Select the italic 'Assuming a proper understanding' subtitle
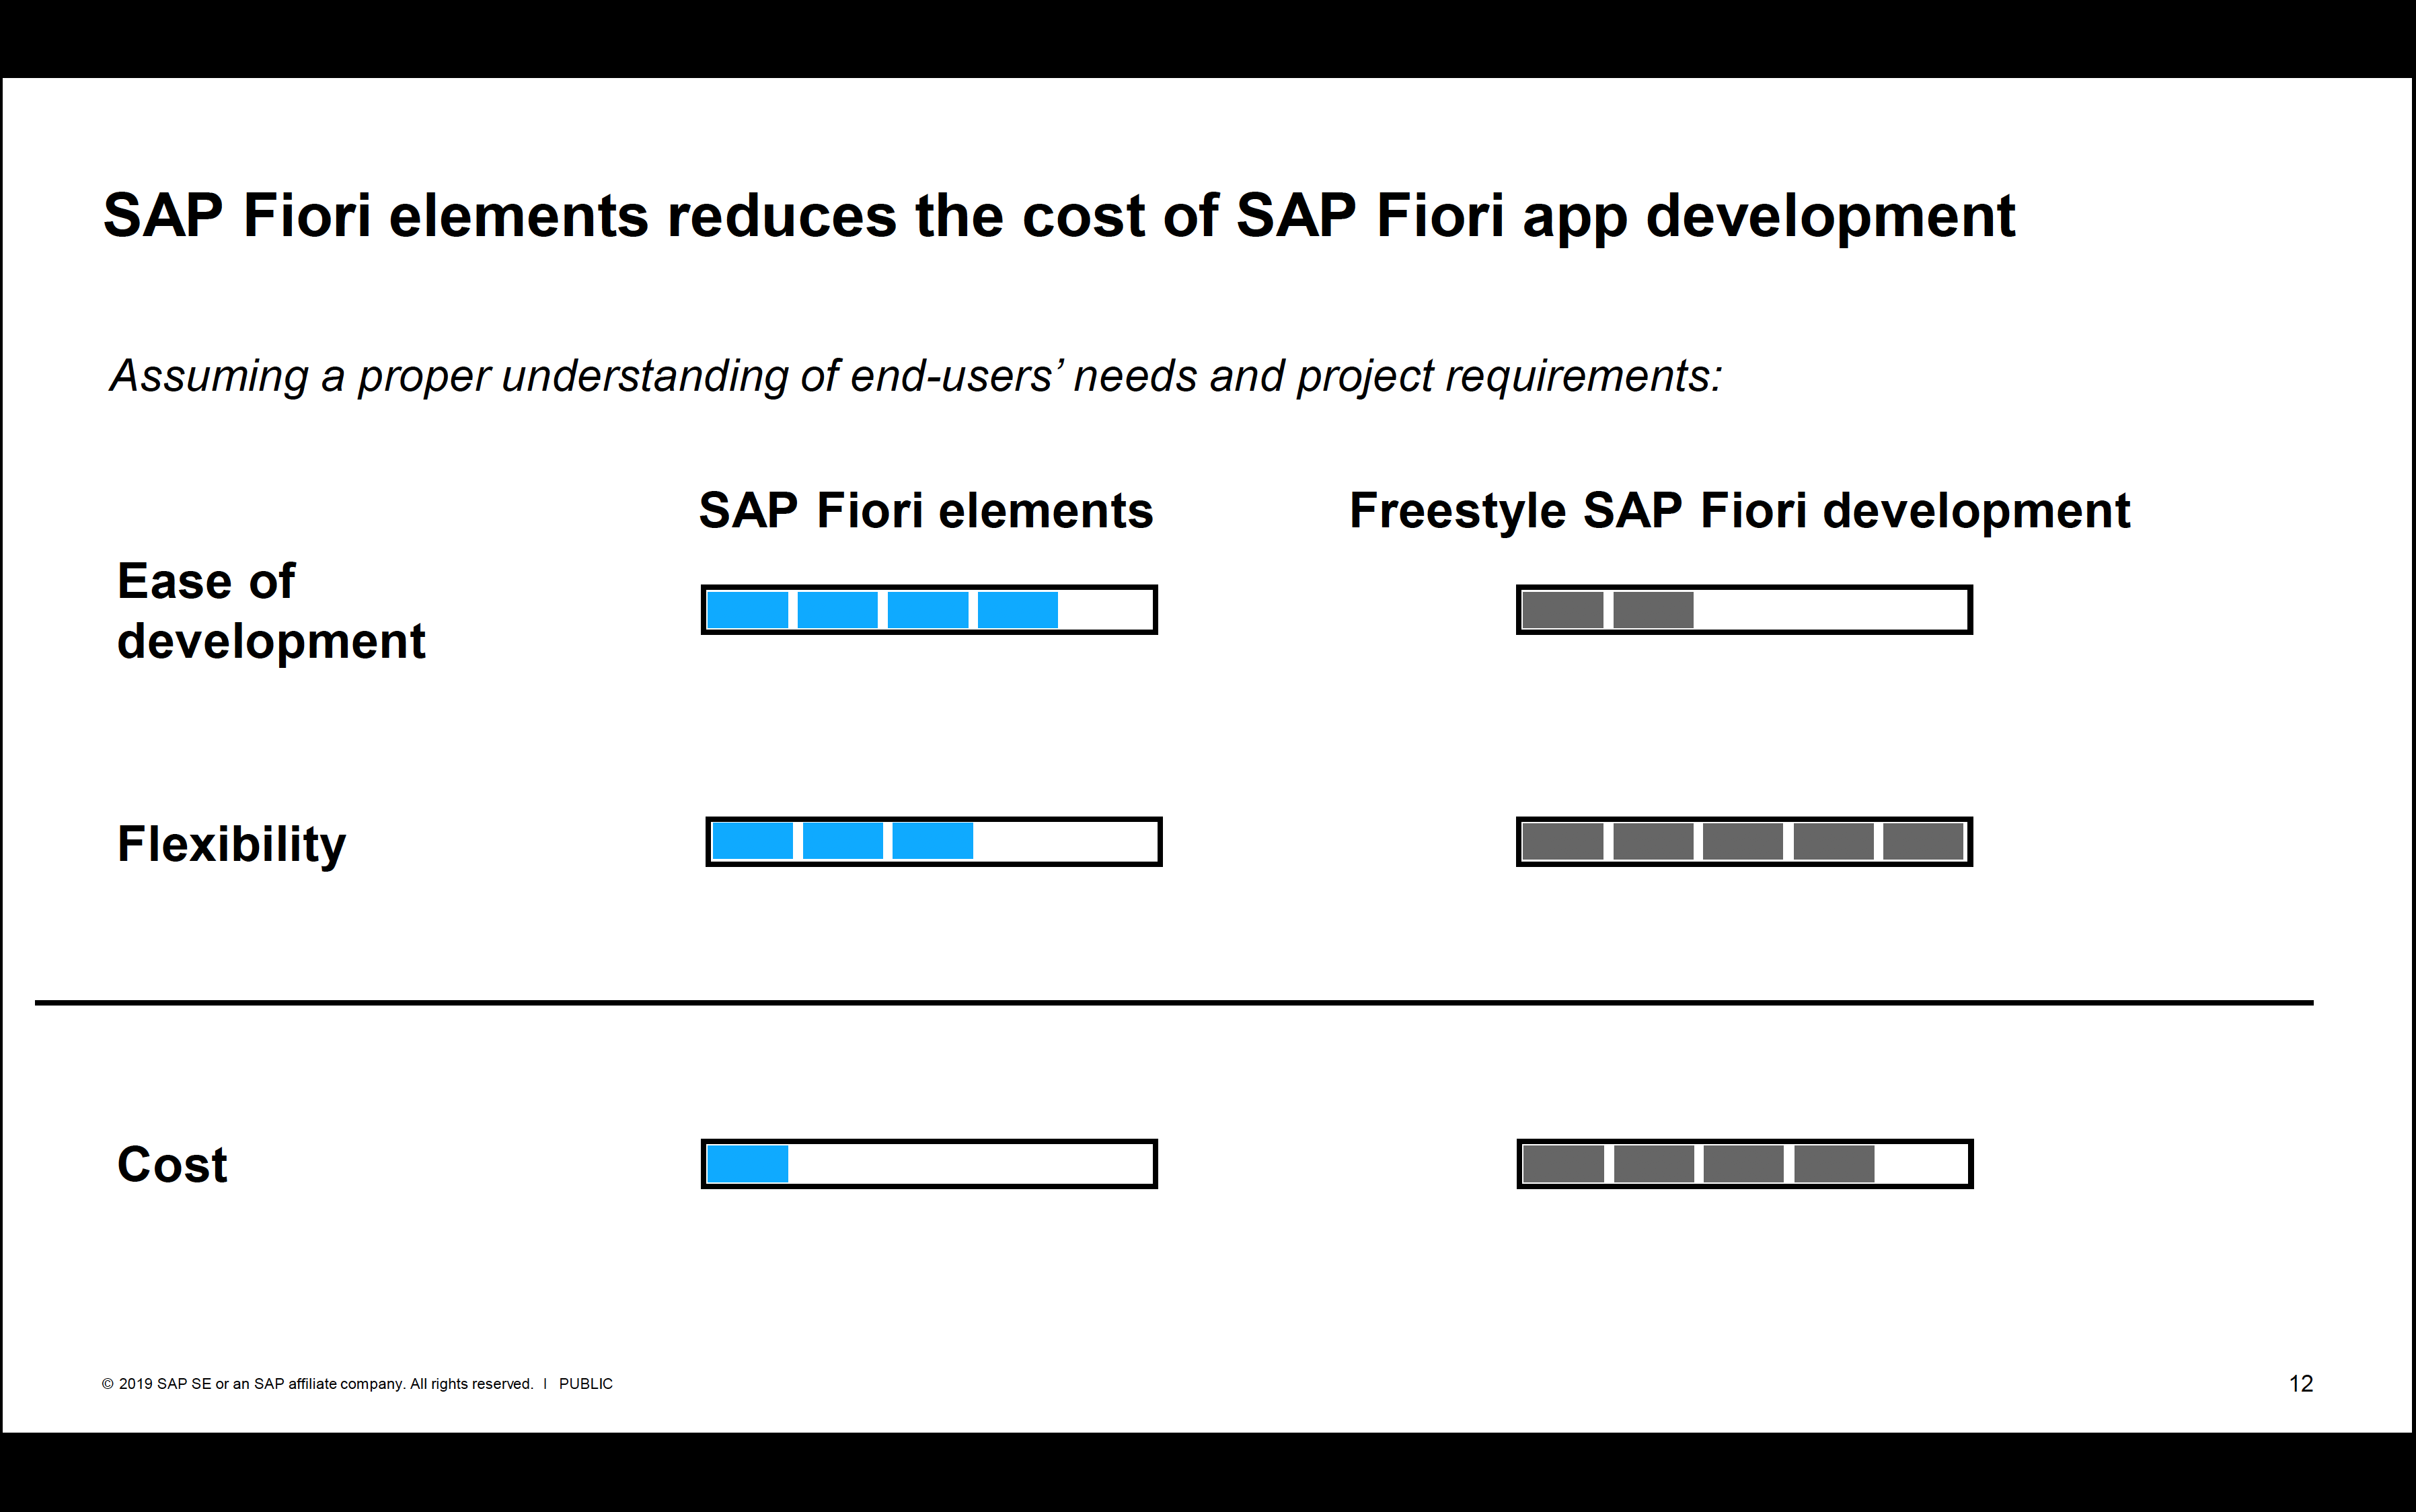2416x1512 pixels. pyautogui.click(x=915, y=377)
